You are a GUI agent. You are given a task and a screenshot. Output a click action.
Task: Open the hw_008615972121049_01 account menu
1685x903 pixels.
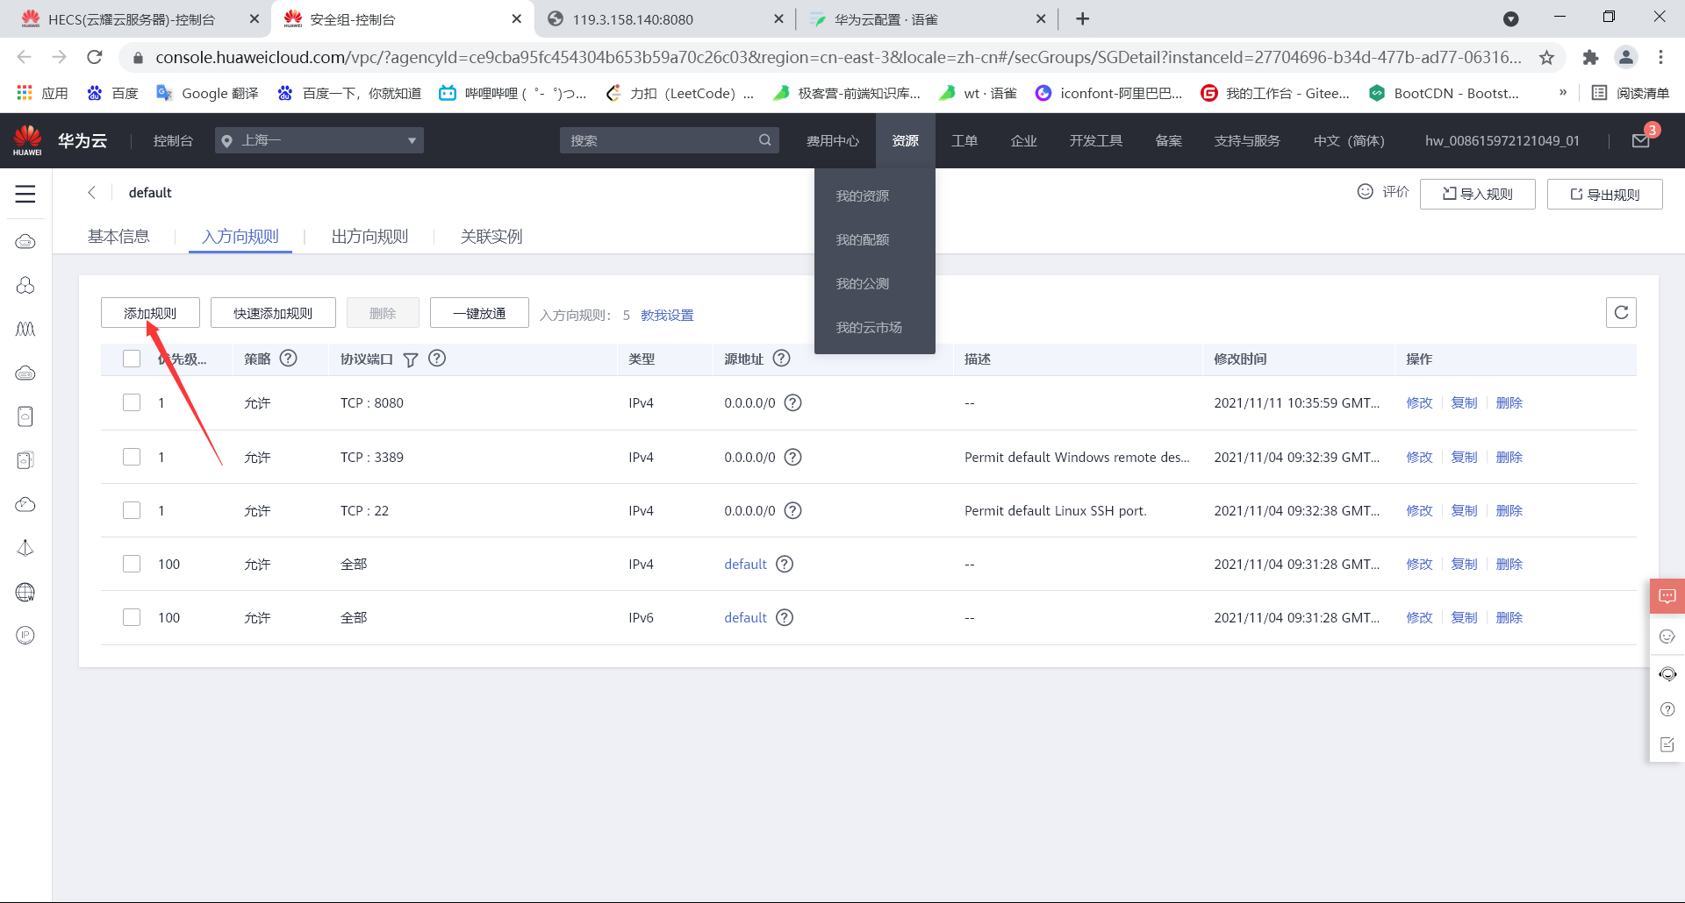click(x=1502, y=140)
